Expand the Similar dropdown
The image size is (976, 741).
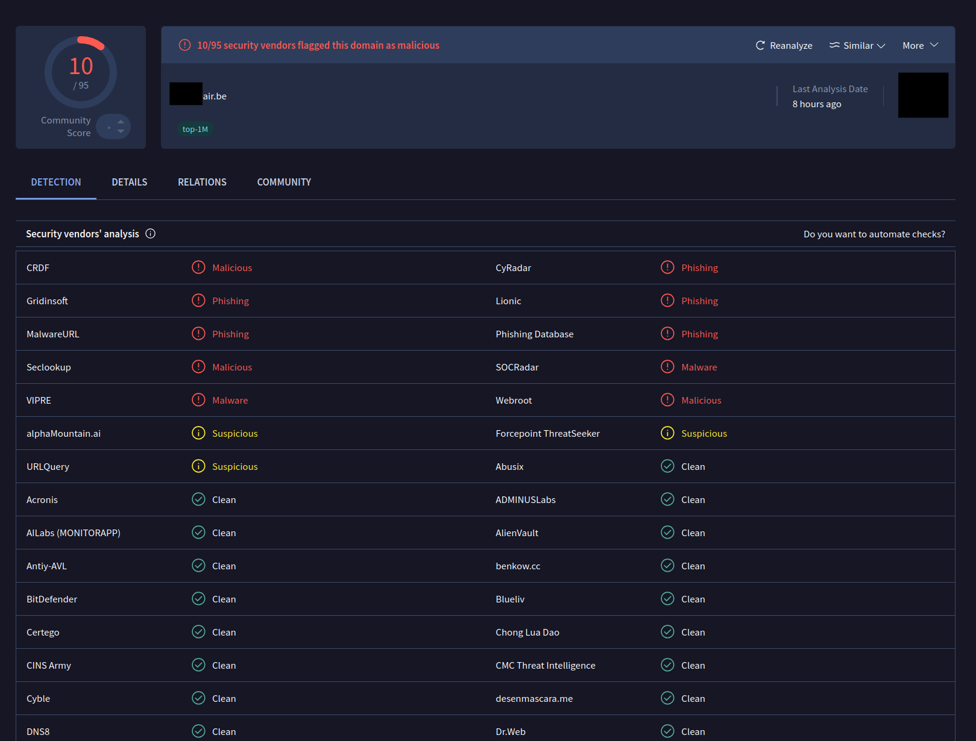pos(881,46)
